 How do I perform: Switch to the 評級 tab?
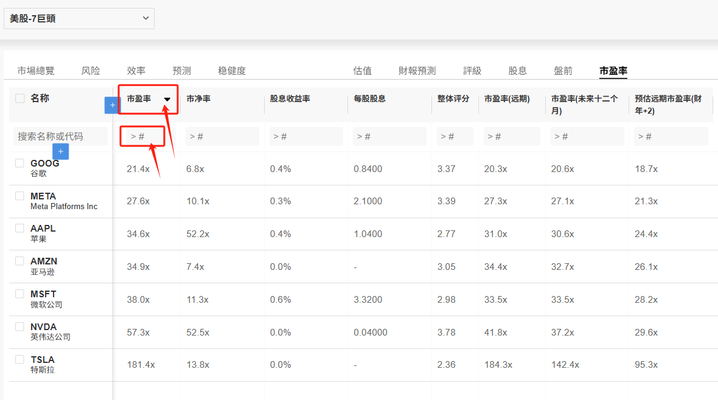click(x=472, y=71)
